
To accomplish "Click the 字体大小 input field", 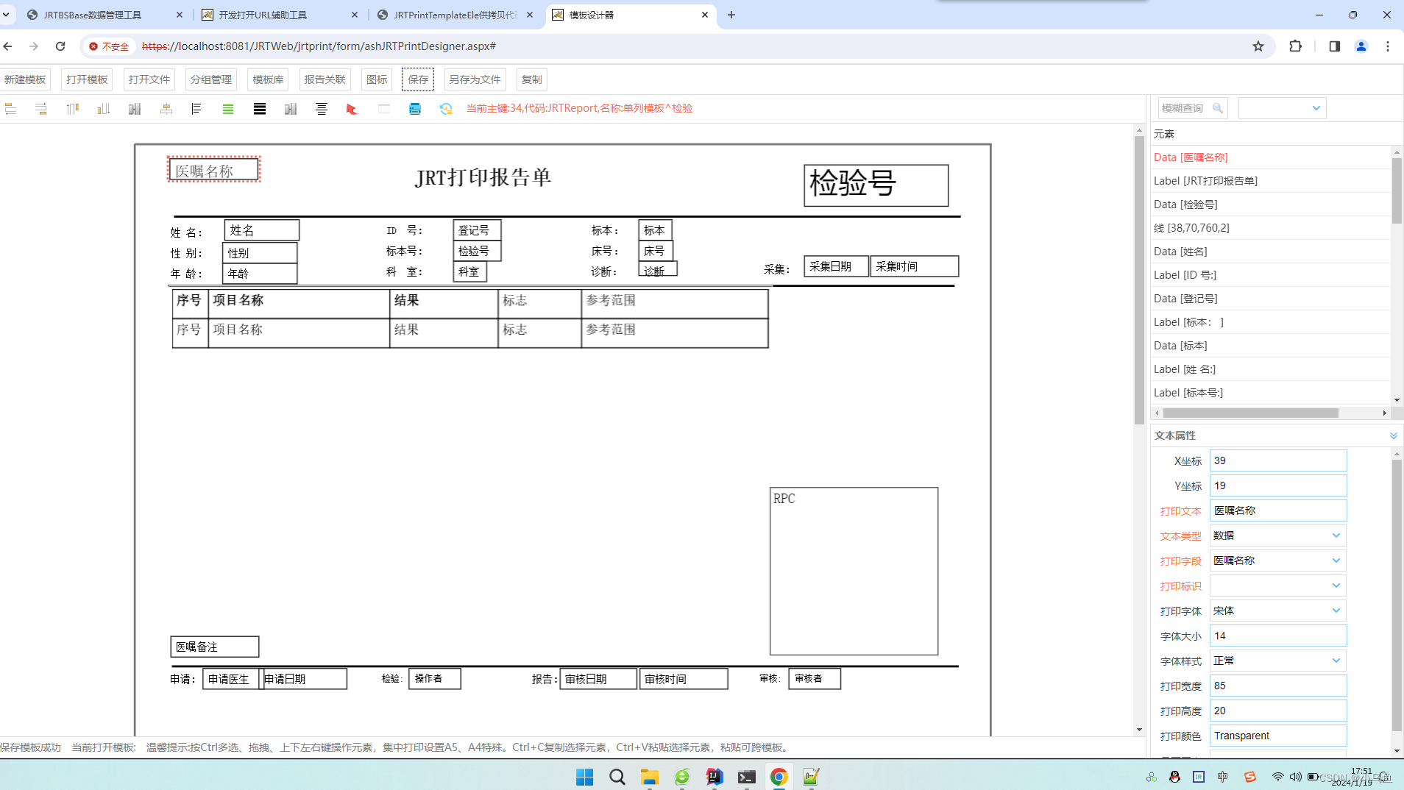I will click(1278, 636).
